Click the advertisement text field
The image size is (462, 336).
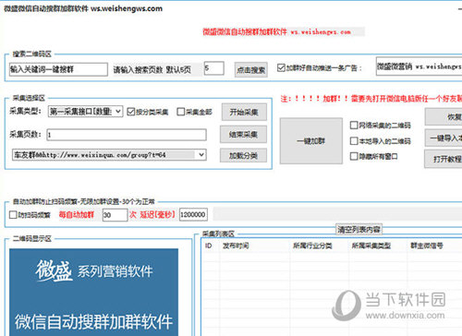pos(419,66)
